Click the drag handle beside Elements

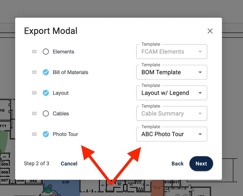(x=34, y=52)
